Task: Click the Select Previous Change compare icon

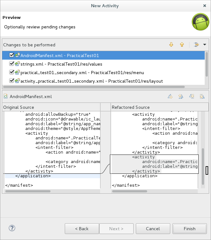Action: coord(202,97)
